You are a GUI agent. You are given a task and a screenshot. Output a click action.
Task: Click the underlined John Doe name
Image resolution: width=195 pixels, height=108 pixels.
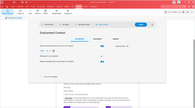[68, 98]
